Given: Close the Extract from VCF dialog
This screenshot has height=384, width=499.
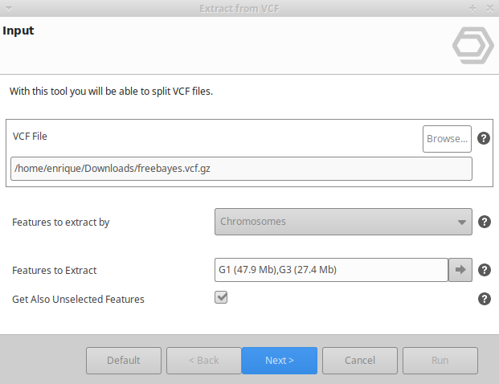Looking at the screenshot, I should coord(489,8).
